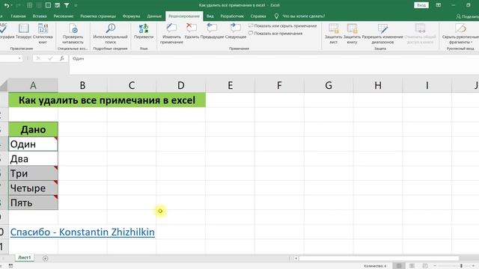Click the zoom slider handle
This screenshot has width=479, height=269.
[x=461, y=266]
